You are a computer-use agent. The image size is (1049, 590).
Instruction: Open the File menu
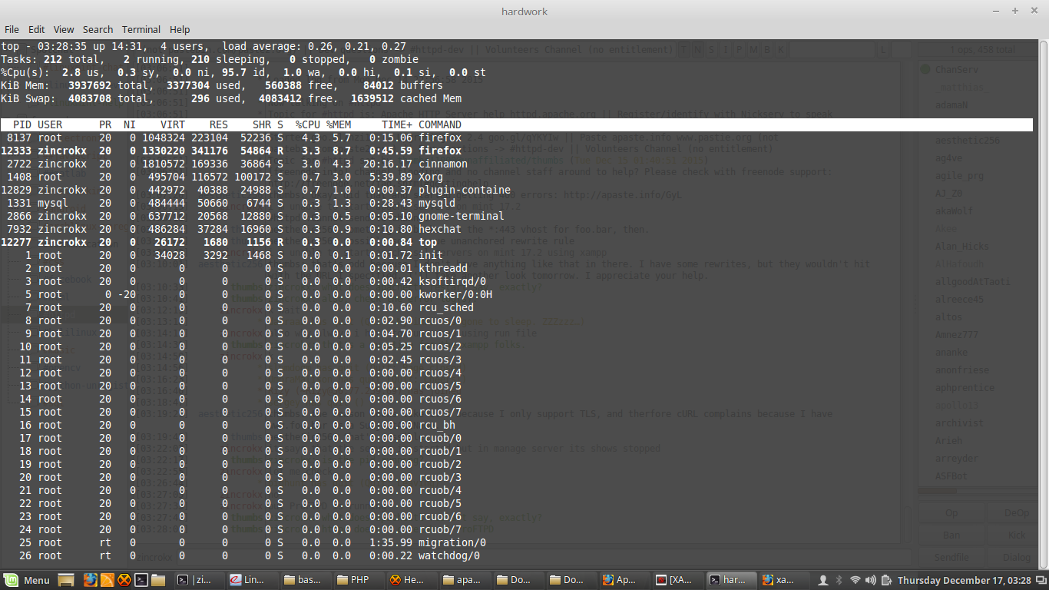12,29
